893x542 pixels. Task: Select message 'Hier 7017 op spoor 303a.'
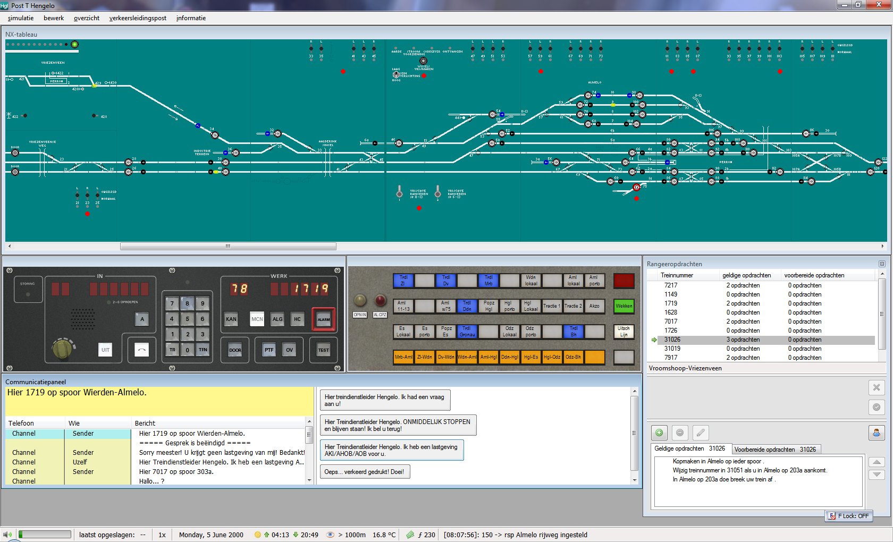[156, 472]
